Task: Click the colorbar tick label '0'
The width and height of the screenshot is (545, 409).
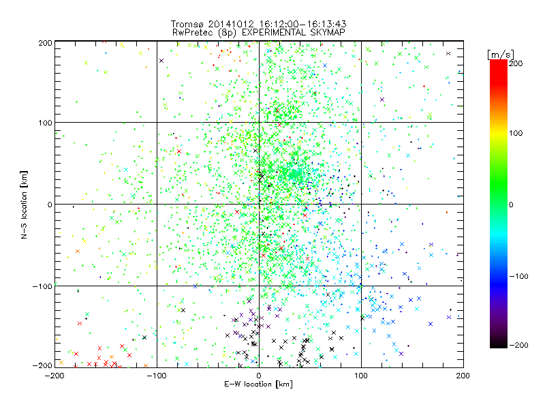Action: coord(511,204)
